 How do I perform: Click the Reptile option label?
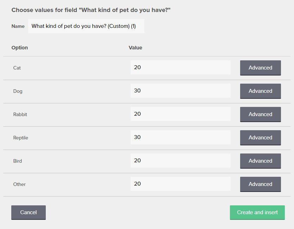[x=20, y=138]
